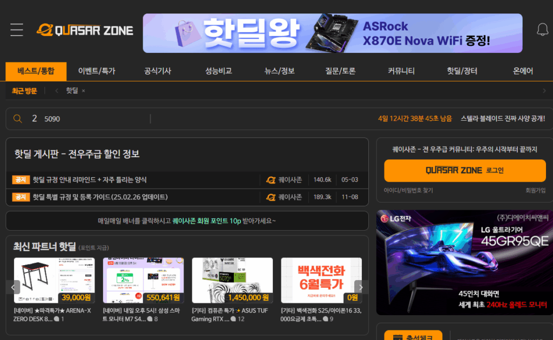Show more recent visits with the right arrow
Viewport: 553px width, 340px height.
click(544, 91)
